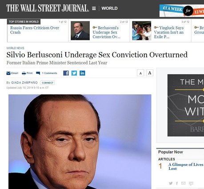This screenshot has height=189, width=204.
Task: Click the Email envelope icon
Action: (x=8, y=73)
